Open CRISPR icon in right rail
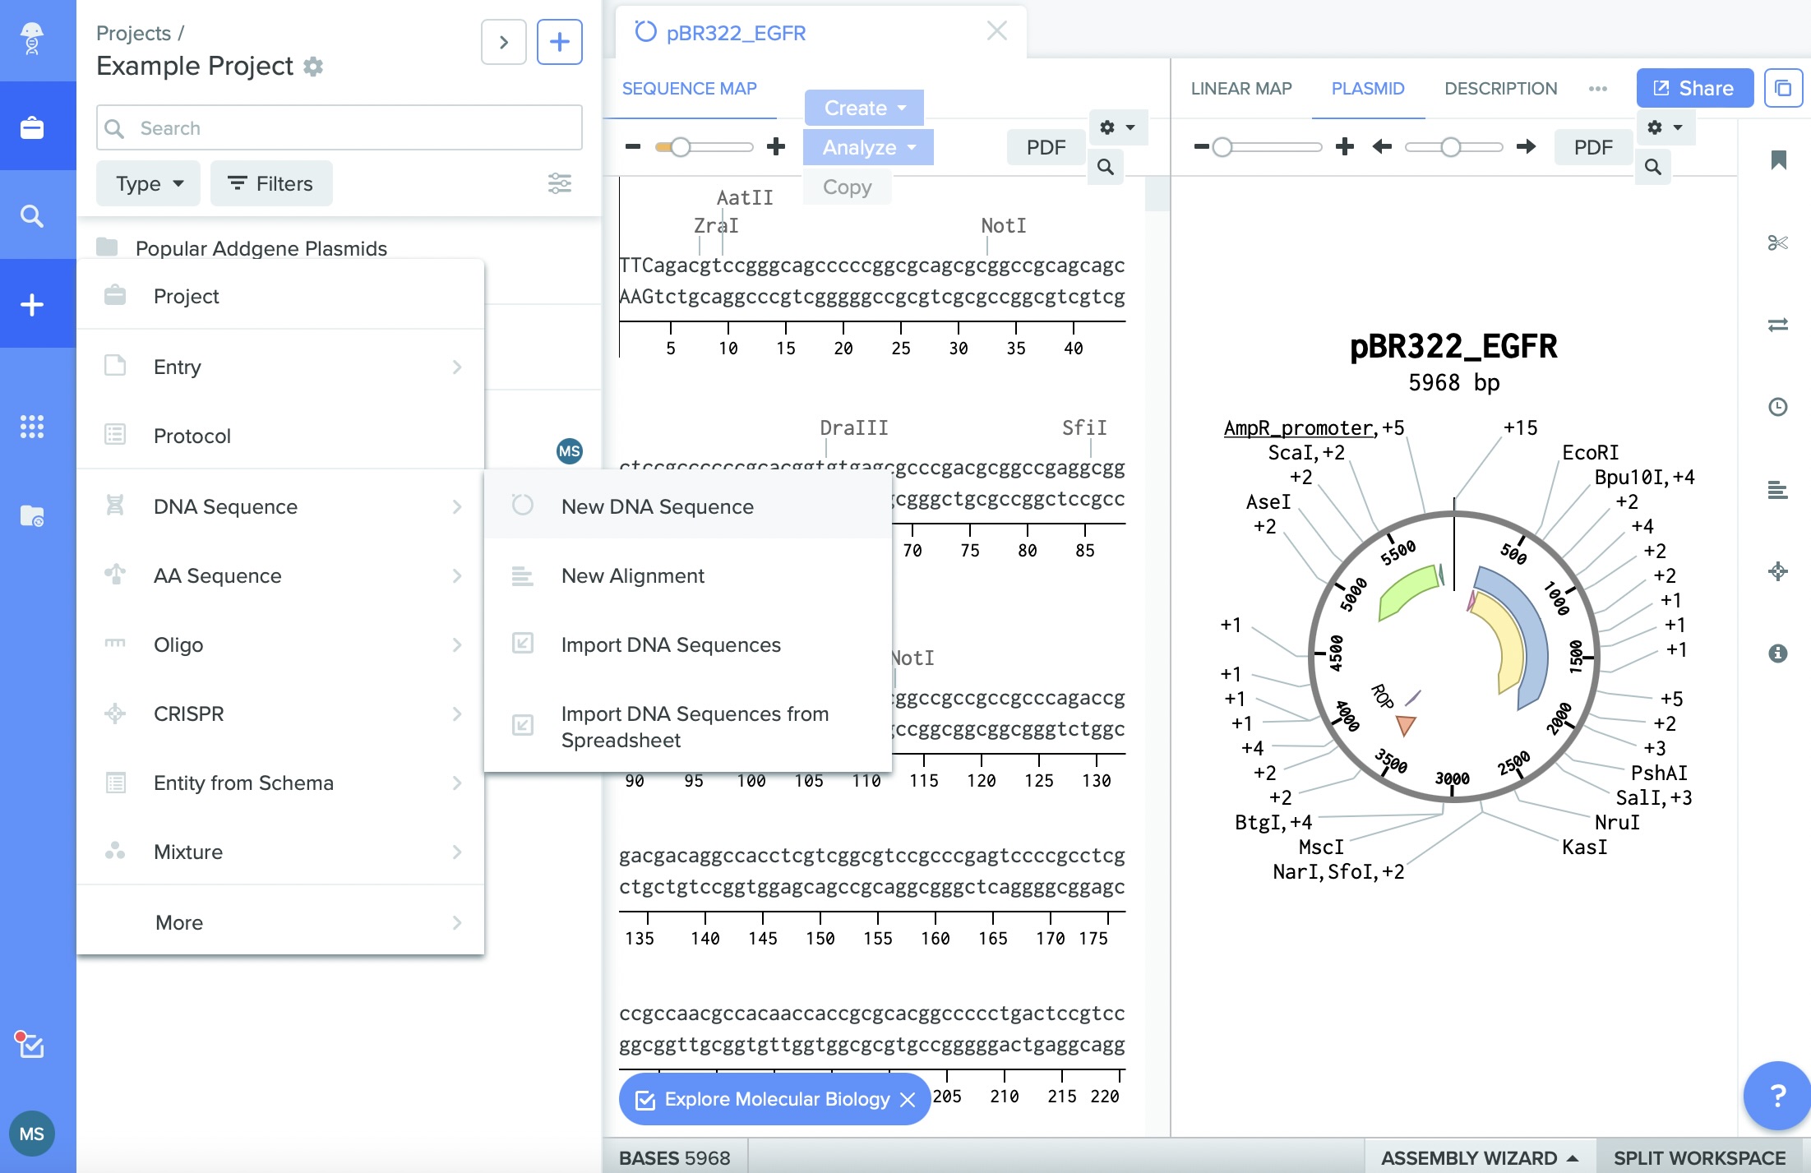The width and height of the screenshot is (1811, 1173). (1778, 571)
